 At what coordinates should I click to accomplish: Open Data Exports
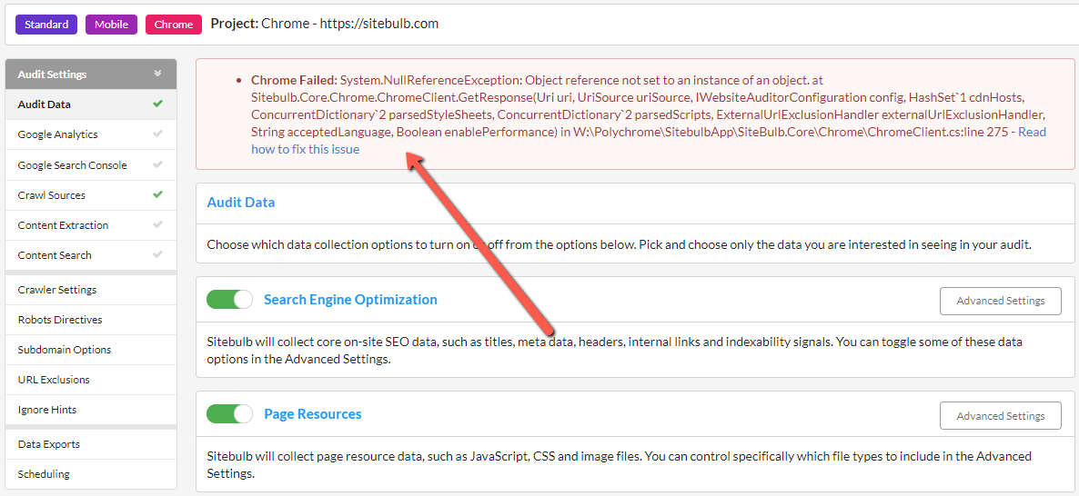(90, 444)
